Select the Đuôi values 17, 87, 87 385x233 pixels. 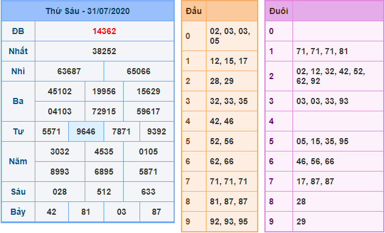tap(316, 181)
